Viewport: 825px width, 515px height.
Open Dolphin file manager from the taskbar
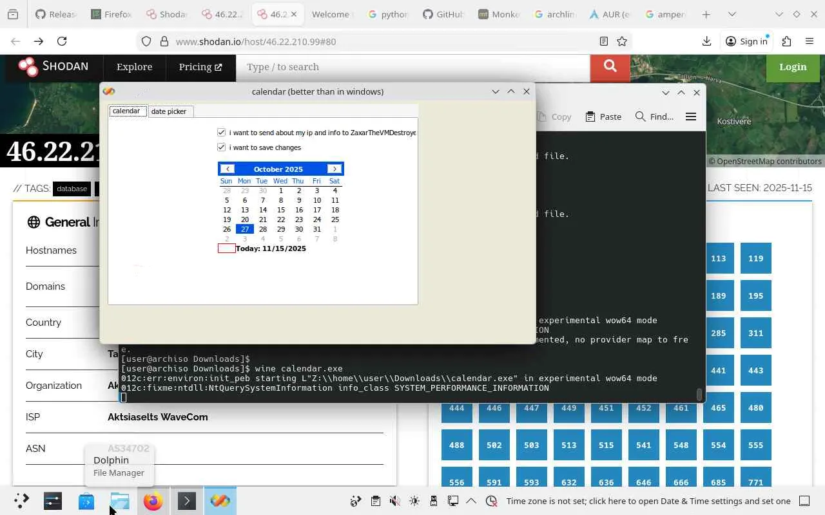click(120, 501)
